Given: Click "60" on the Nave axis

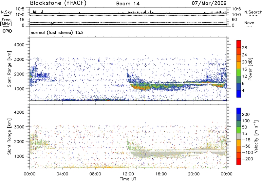Looking at the screenshot, I should pyautogui.click(x=234, y=20).
